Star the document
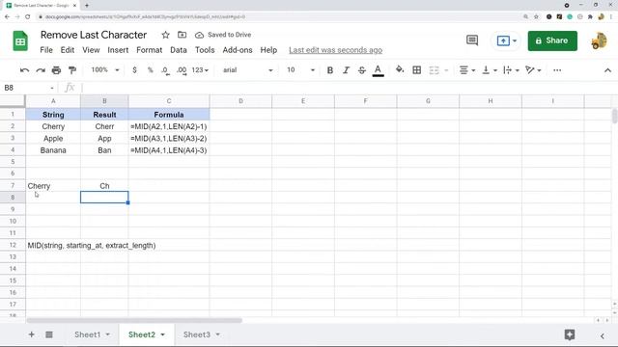 tap(165, 35)
